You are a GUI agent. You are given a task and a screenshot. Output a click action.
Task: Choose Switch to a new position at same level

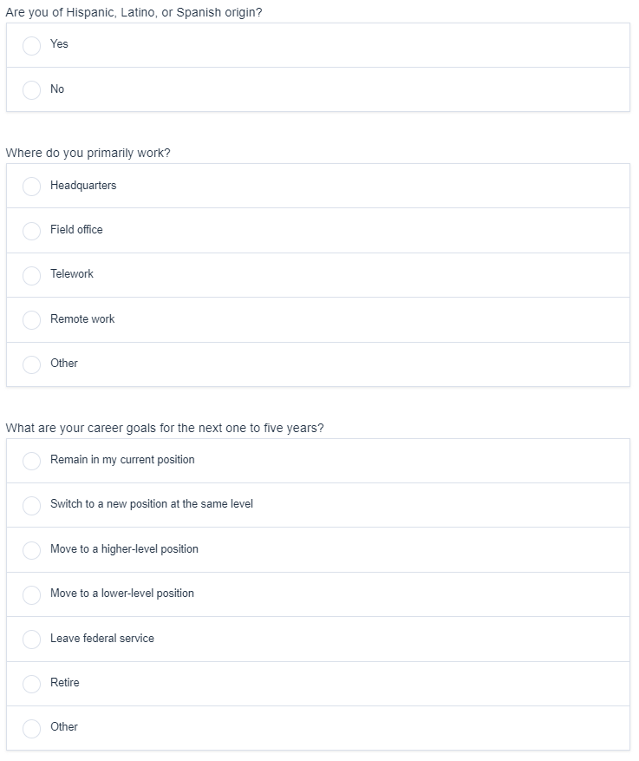[x=32, y=505]
